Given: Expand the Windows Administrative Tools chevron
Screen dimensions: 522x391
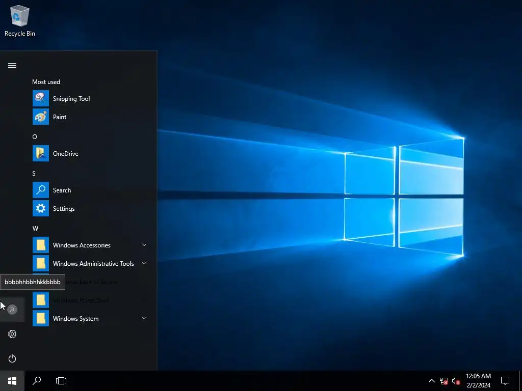Looking at the screenshot, I should [x=144, y=263].
